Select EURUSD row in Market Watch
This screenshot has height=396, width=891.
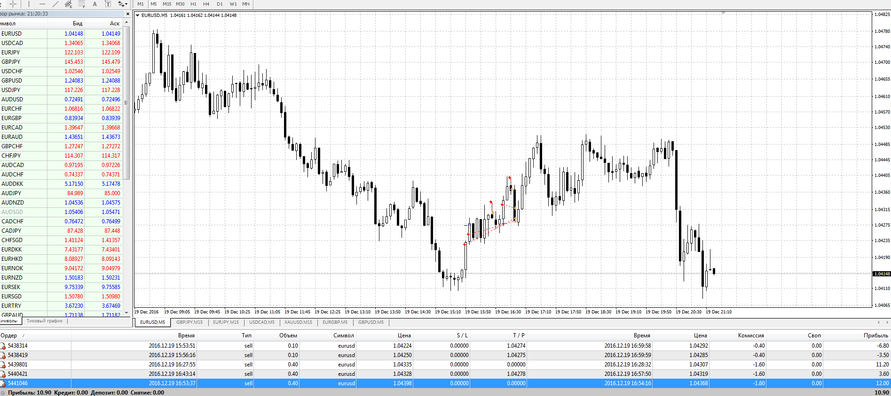(61, 34)
